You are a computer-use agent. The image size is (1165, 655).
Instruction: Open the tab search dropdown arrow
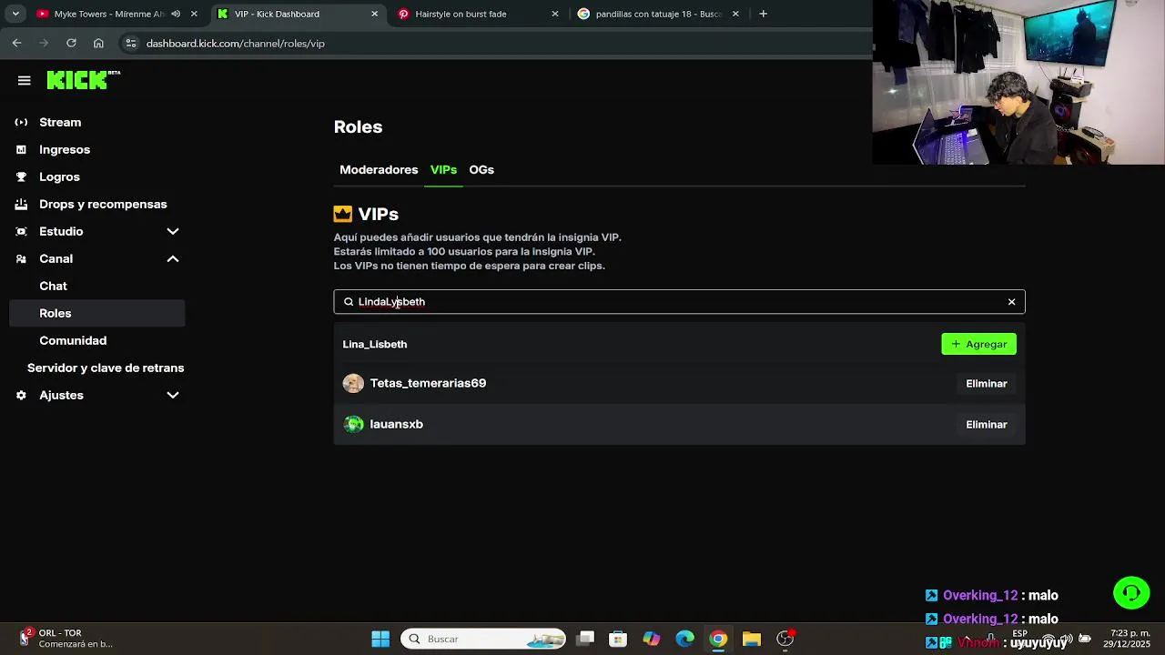tap(15, 14)
